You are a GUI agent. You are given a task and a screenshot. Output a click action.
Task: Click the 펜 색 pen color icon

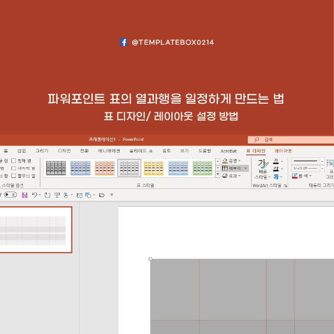[295, 176]
